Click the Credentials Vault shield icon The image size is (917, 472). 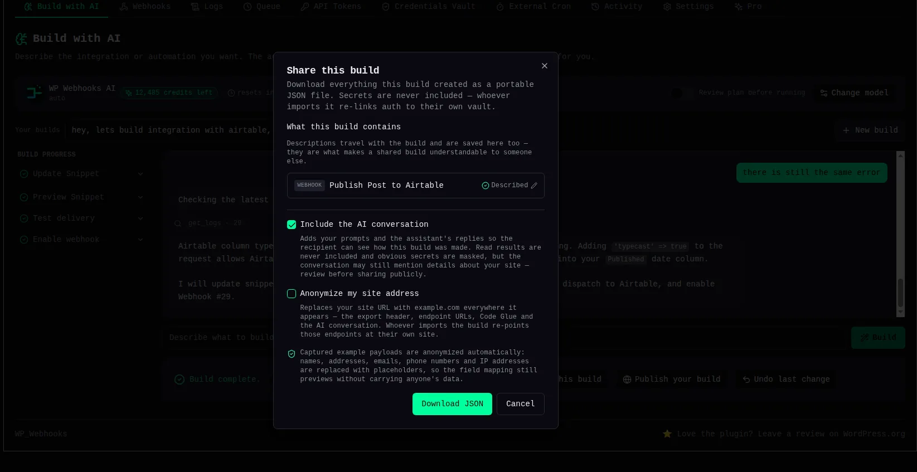[386, 7]
